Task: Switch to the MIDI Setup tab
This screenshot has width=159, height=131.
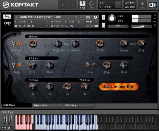Action: coord(79,105)
